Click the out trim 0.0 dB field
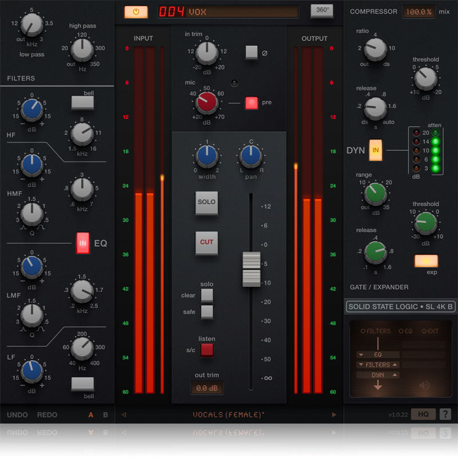Image resolution: width=458 pixels, height=458 pixels. coord(207,388)
